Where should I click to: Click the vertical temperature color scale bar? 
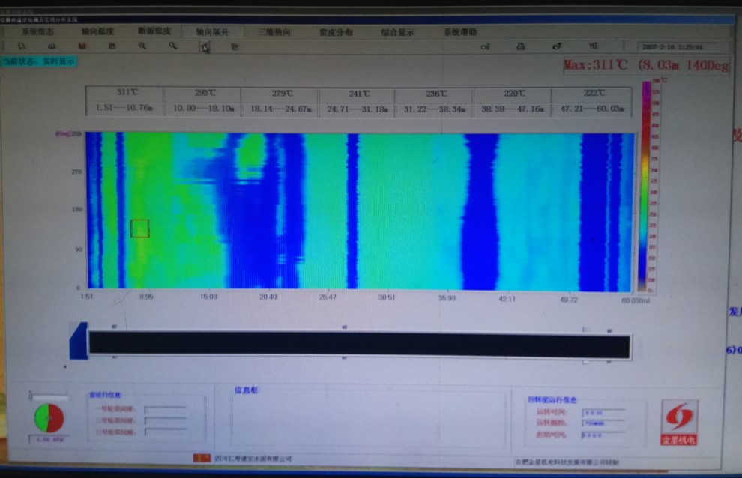tap(645, 186)
